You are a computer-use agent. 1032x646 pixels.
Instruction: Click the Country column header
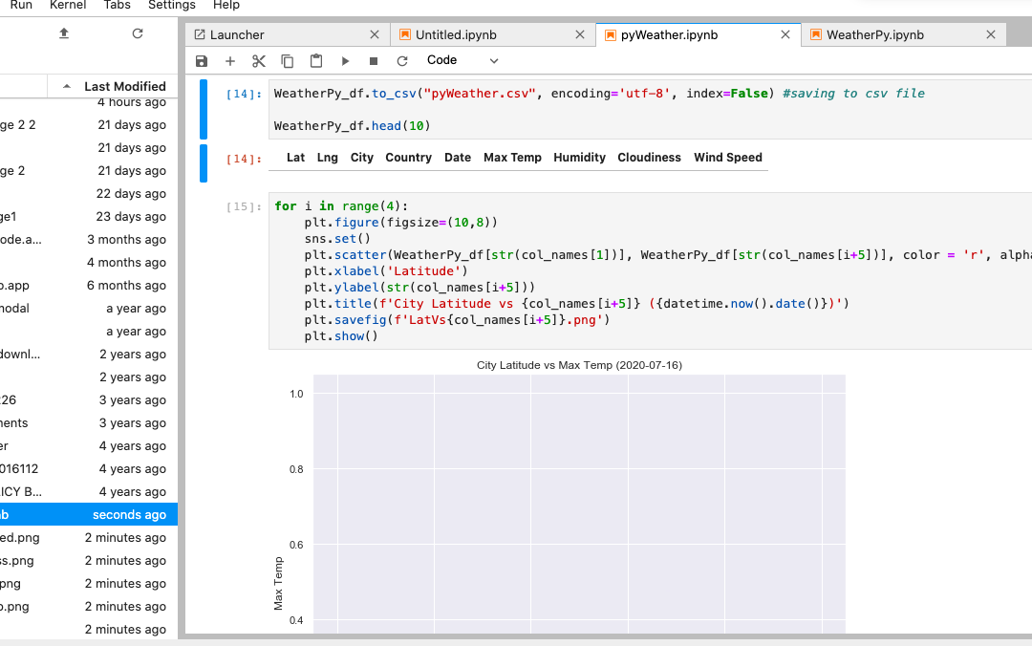tap(409, 158)
